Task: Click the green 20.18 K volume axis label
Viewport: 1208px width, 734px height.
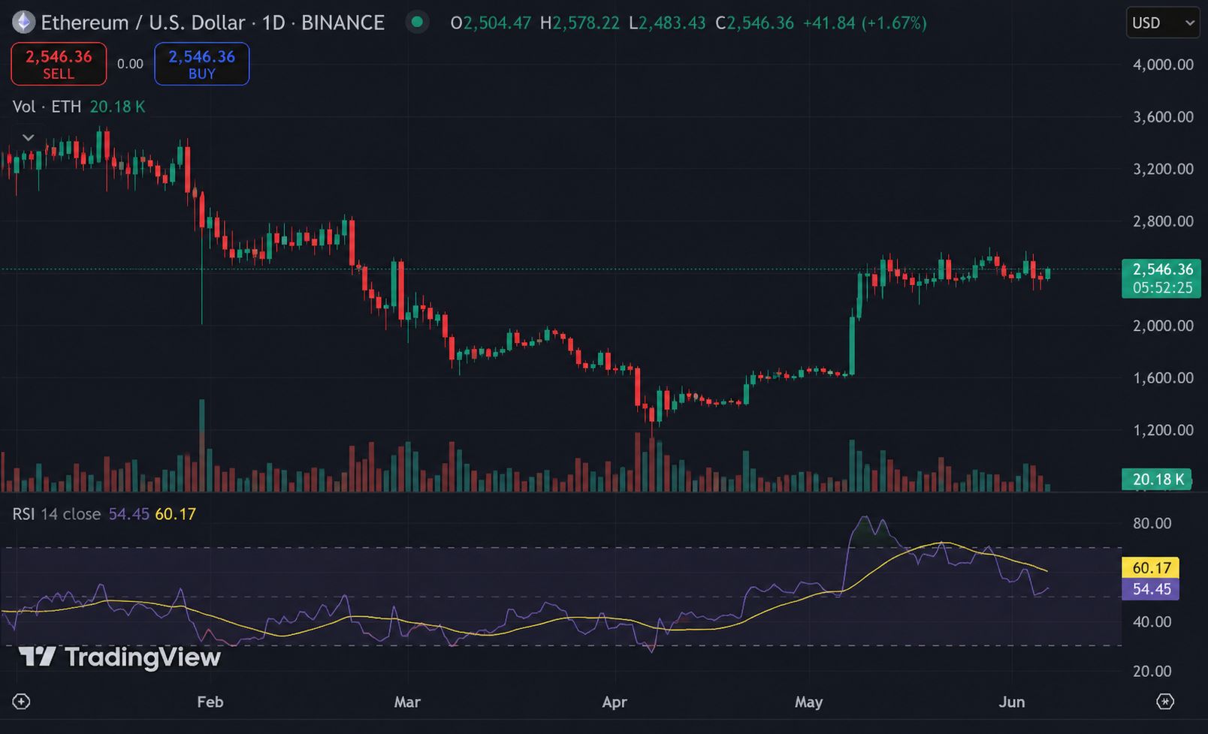Action: pos(1157,479)
